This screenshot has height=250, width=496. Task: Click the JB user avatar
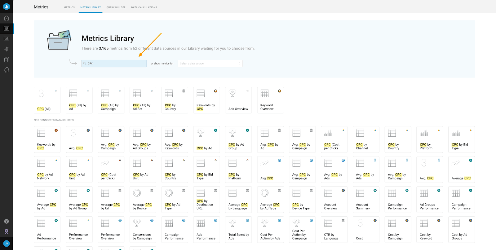click(7, 243)
